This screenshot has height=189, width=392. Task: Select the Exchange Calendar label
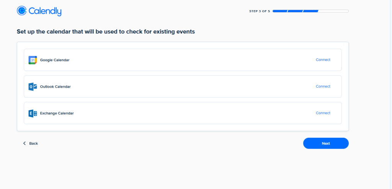[x=57, y=113]
